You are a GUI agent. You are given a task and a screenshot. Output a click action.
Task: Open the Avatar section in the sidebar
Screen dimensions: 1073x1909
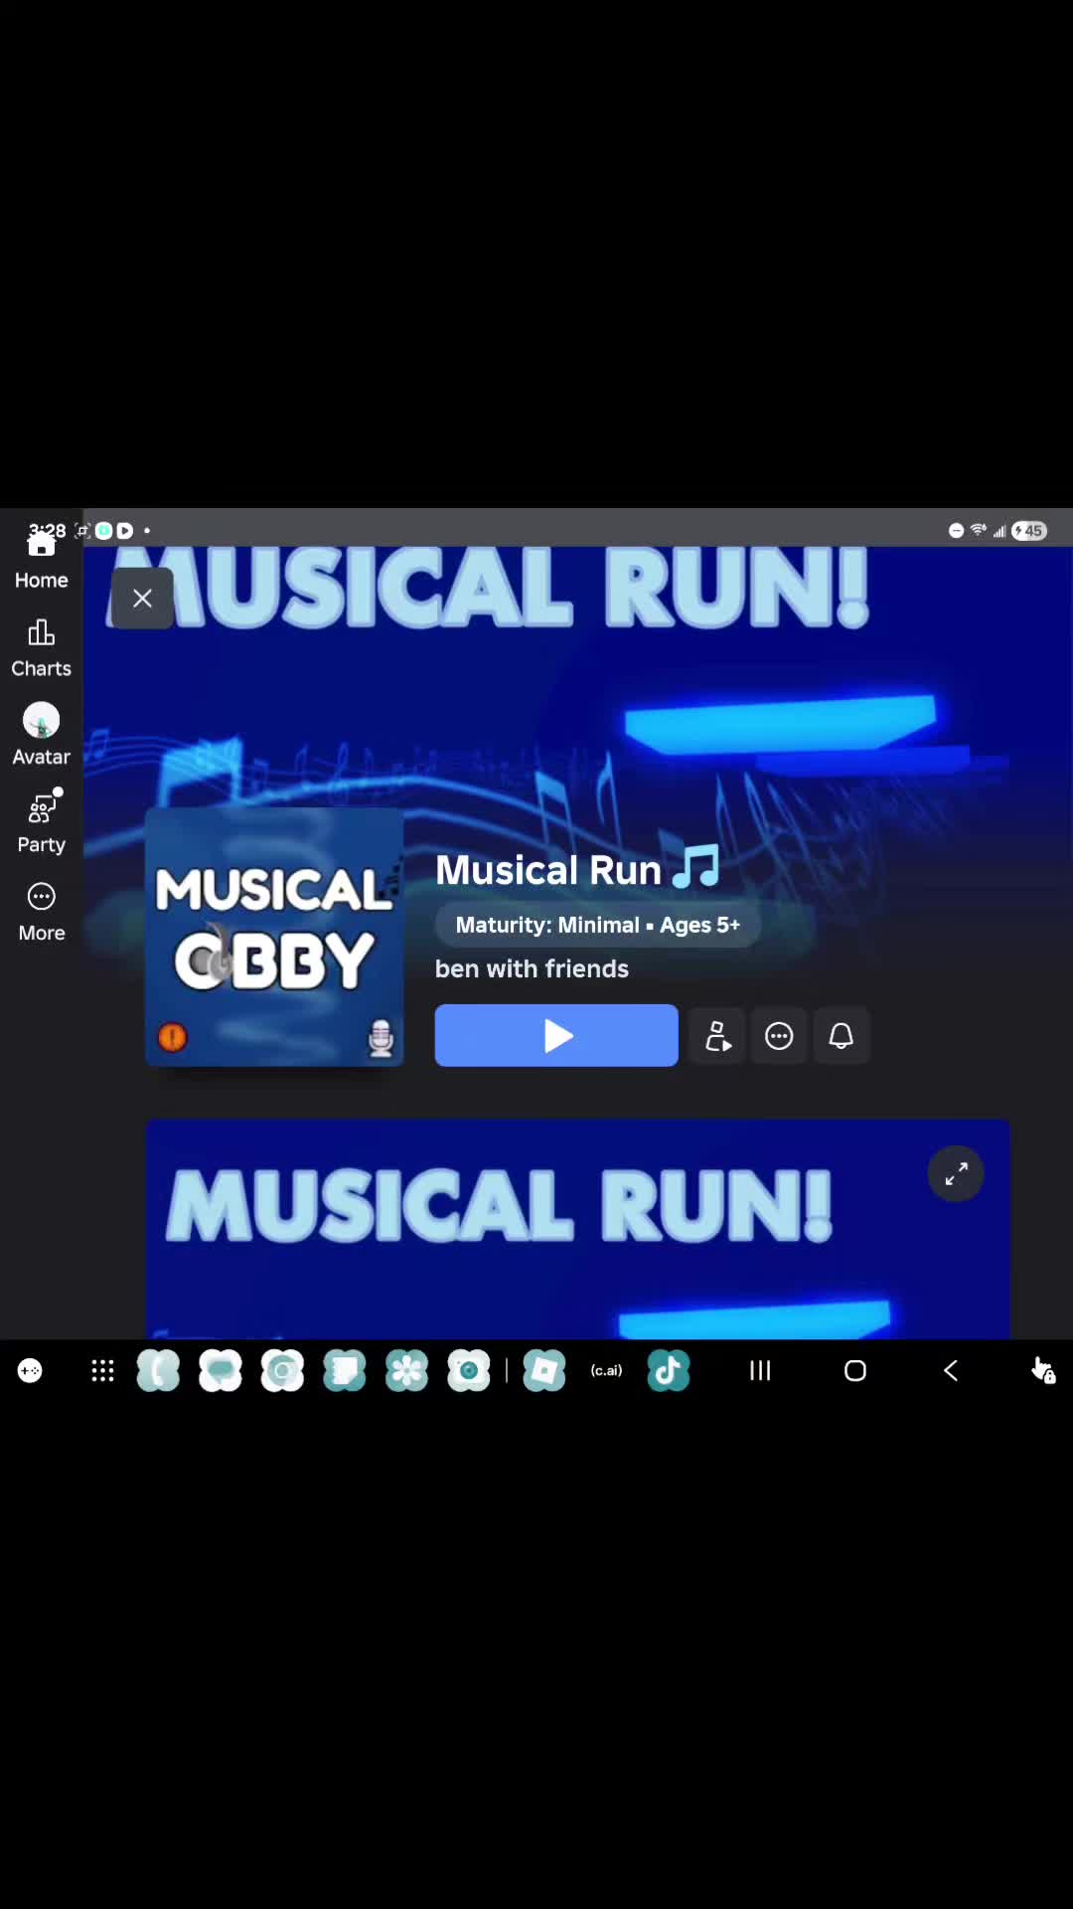(x=41, y=736)
